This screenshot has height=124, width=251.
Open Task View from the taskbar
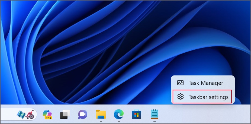click(65, 115)
